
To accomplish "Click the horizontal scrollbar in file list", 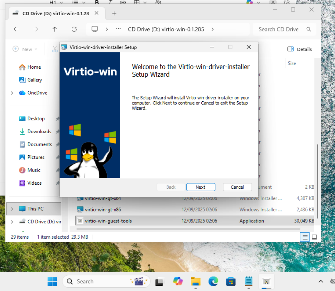I will pyautogui.click(x=188, y=229).
